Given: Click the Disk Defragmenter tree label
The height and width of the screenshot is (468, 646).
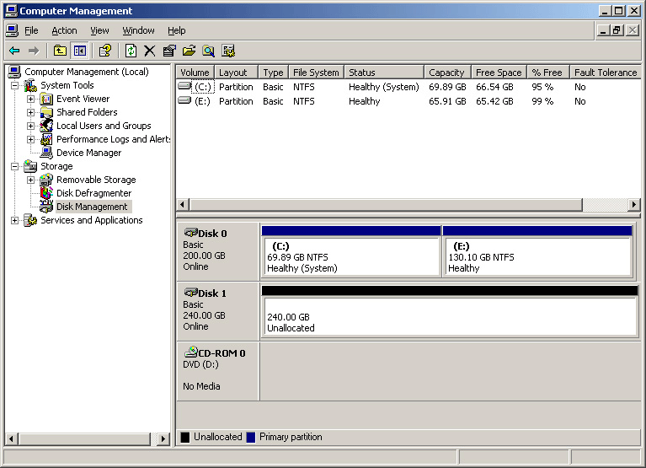Looking at the screenshot, I should click(x=94, y=193).
